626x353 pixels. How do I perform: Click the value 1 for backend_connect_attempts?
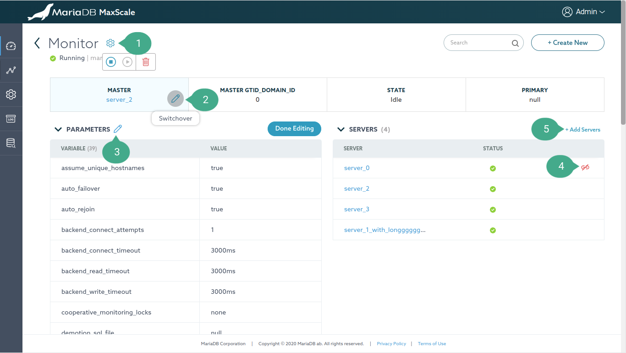click(212, 230)
